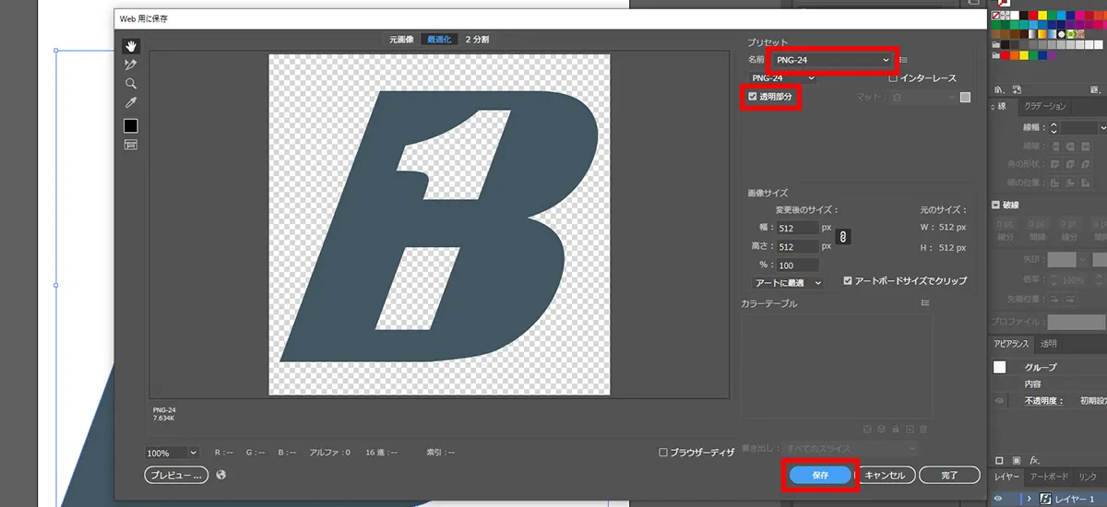Click the matte color swatch beside マット
Viewport: 1107px width, 507px height.
(x=965, y=97)
